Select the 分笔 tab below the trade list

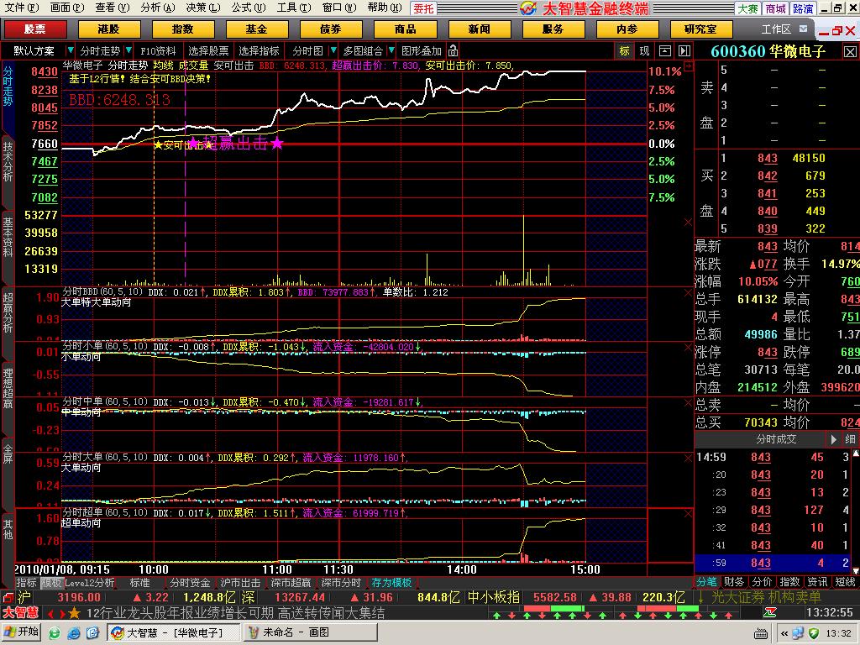[x=707, y=582]
